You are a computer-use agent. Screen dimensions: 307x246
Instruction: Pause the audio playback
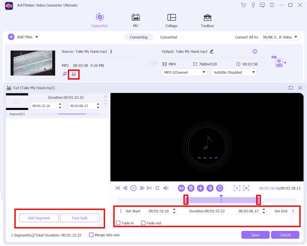tap(133, 188)
